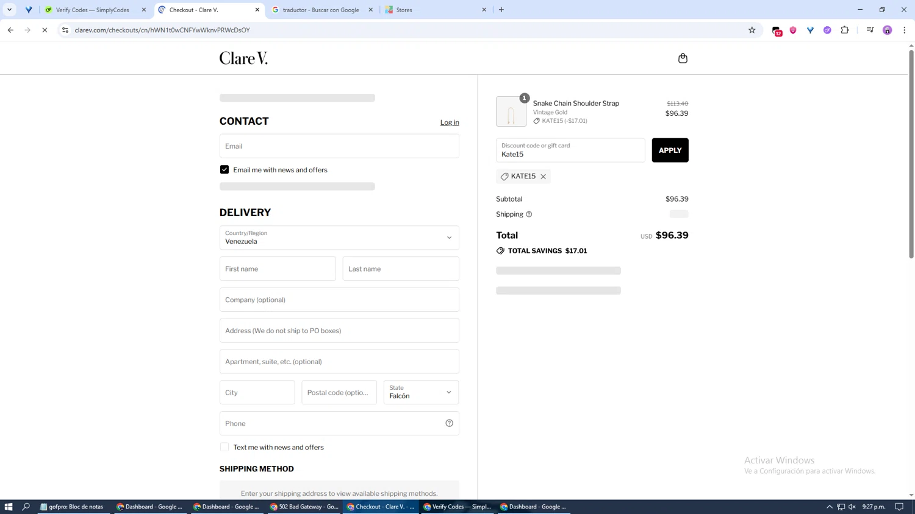The image size is (915, 514).
Task: Open the browser extensions puzzle icon
Action: 844,30
